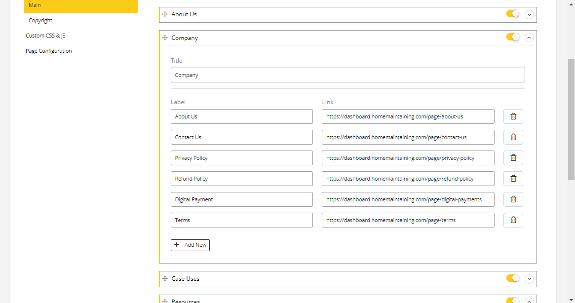
Task: Expand the About Us section
Action: (x=529, y=14)
